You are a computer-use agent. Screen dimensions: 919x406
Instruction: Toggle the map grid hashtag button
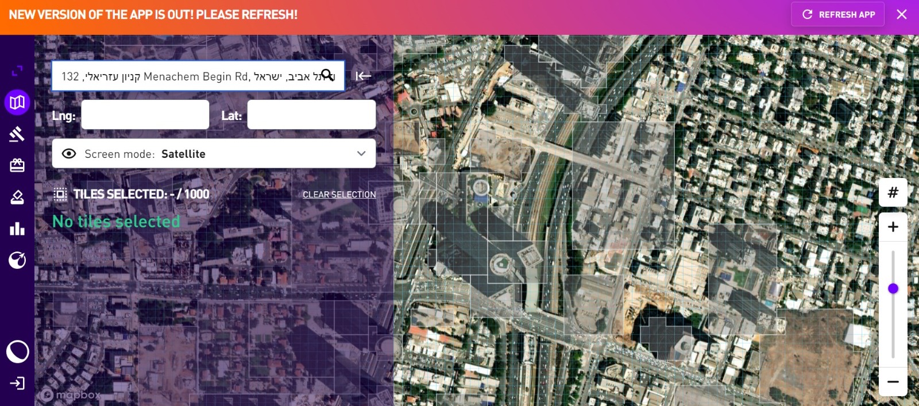tap(893, 192)
